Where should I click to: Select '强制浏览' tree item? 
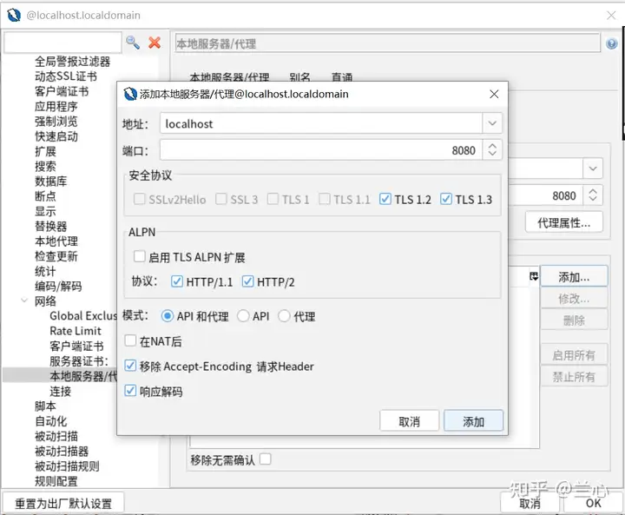[x=56, y=122]
